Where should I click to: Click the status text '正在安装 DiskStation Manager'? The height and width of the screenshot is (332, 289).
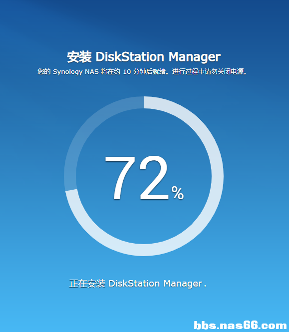[136, 284]
